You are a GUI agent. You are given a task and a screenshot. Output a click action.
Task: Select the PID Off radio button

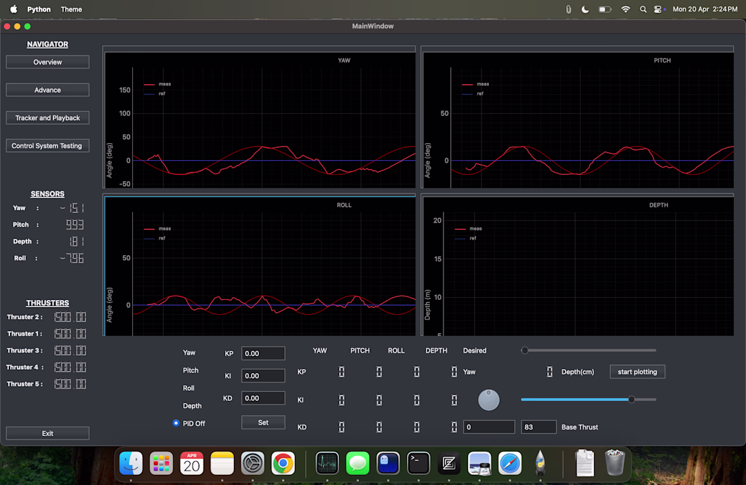click(x=176, y=423)
